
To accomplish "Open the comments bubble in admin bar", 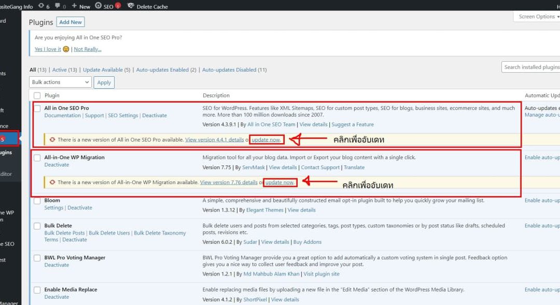I will [58, 6].
